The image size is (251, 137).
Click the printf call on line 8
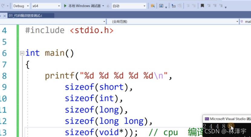60,76
